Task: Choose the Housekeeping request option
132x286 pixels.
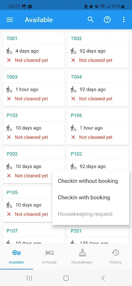Action: pyautogui.click(x=85, y=214)
